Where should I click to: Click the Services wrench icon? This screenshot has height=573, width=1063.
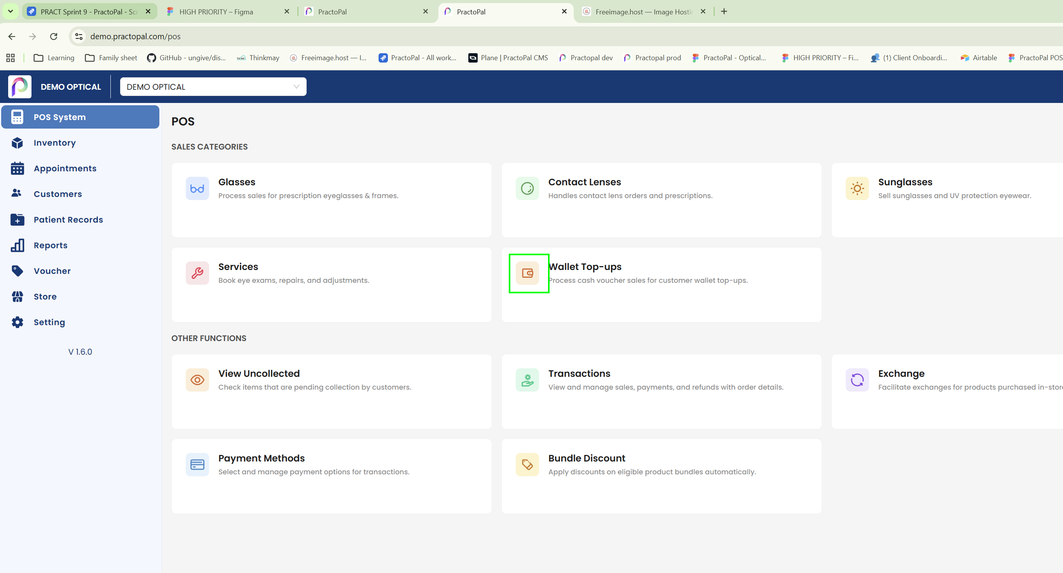[197, 273]
